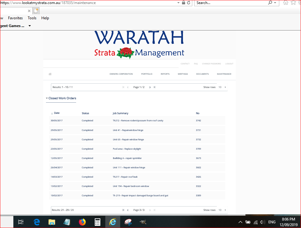Click the browser refresh icon
Image resolution: width=301 pixels, height=228 pixels.
point(189,3)
